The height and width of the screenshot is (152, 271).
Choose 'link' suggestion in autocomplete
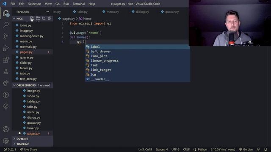point(137,65)
